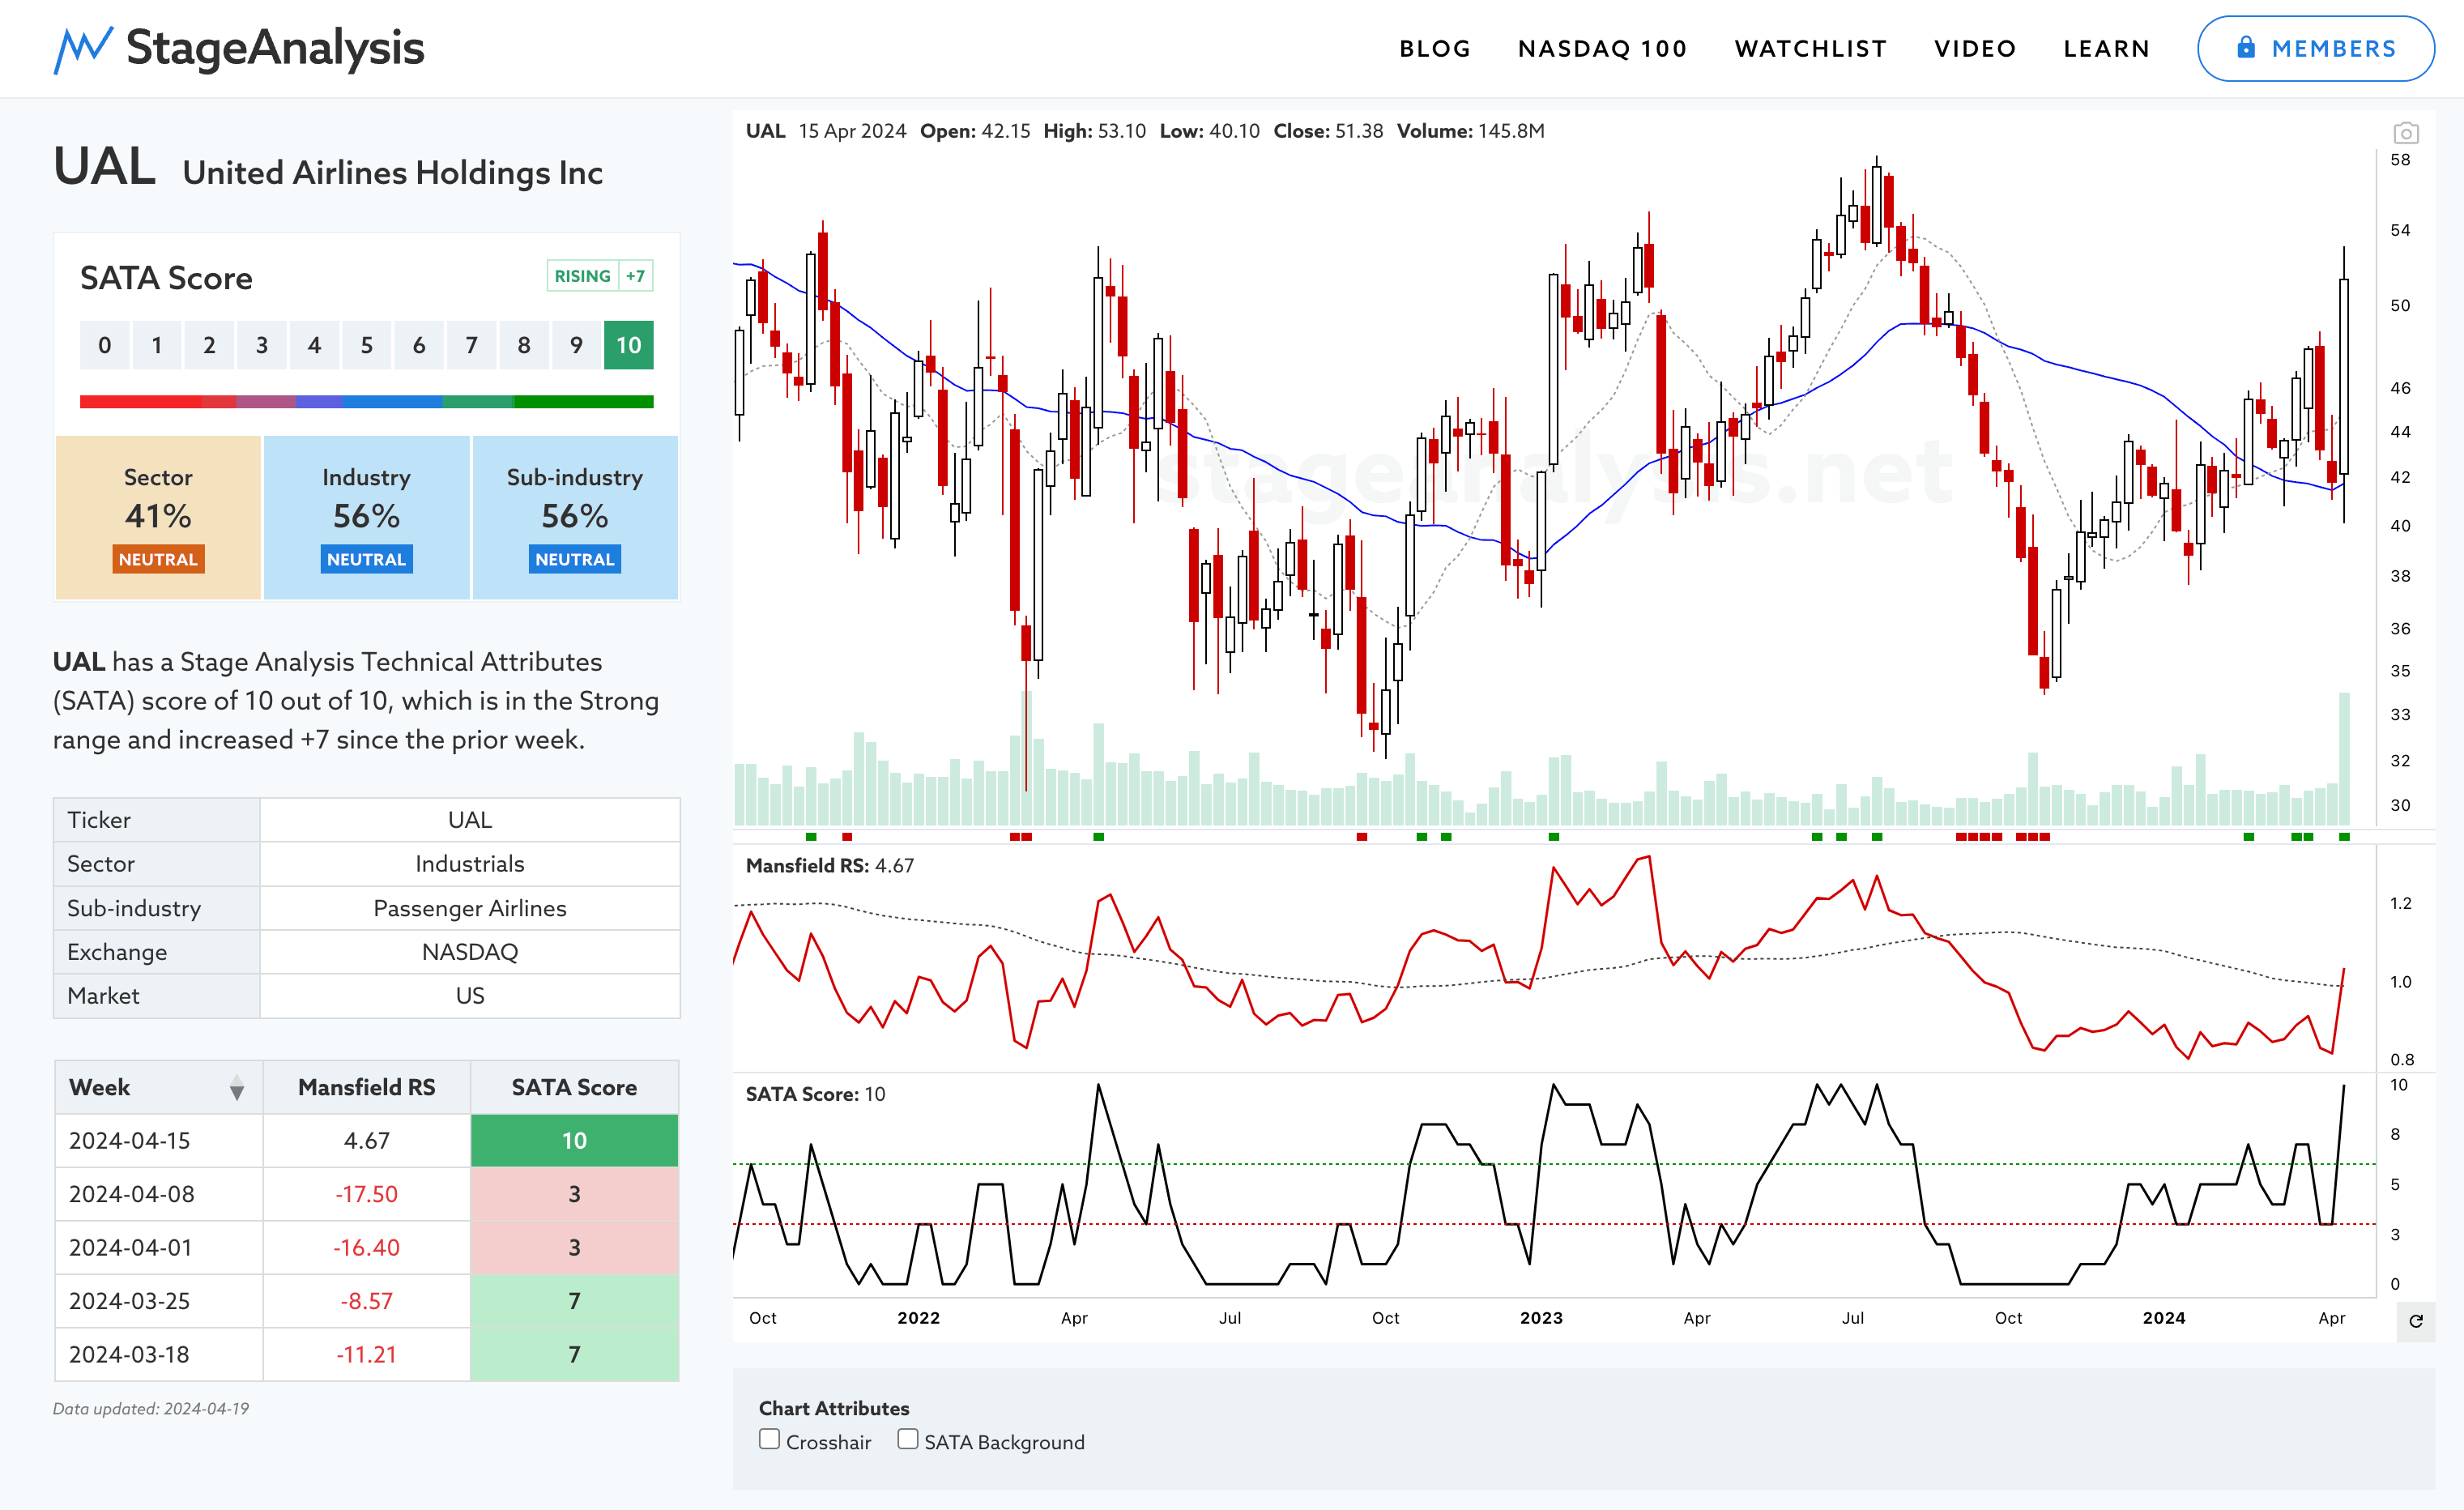Click the Industrials sector value

pyautogui.click(x=470, y=864)
